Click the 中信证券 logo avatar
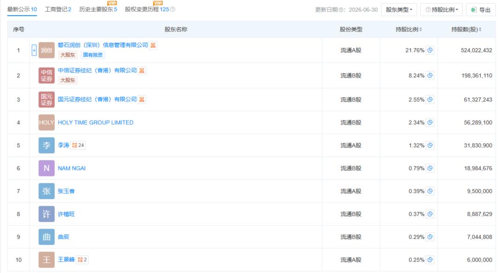 [x=46, y=76]
